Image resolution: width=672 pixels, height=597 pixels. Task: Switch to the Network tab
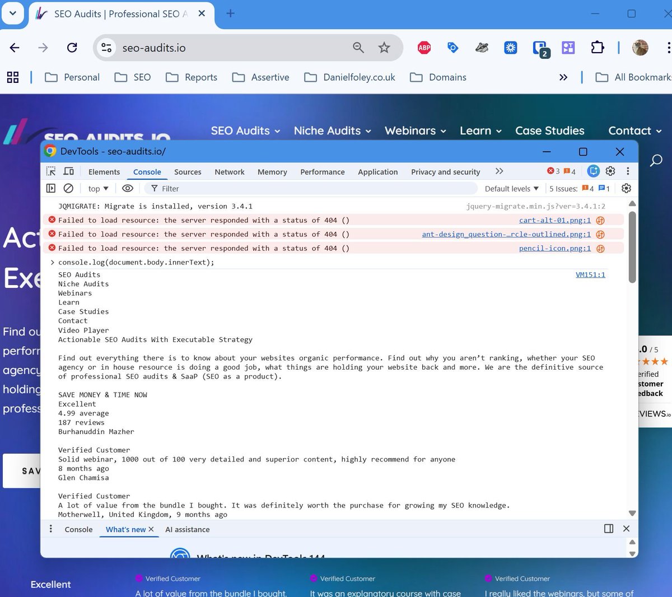pos(230,172)
